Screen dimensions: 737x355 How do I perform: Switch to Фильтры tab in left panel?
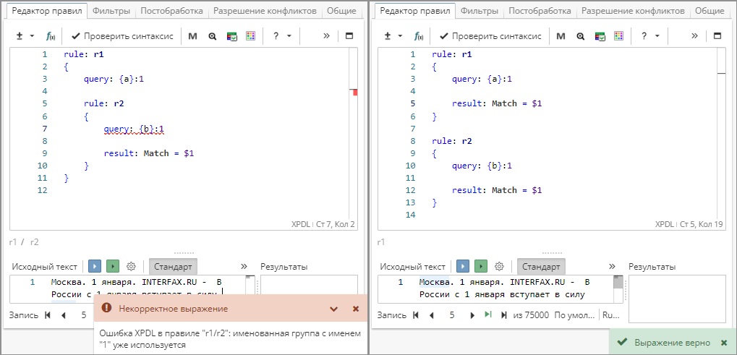(x=111, y=11)
